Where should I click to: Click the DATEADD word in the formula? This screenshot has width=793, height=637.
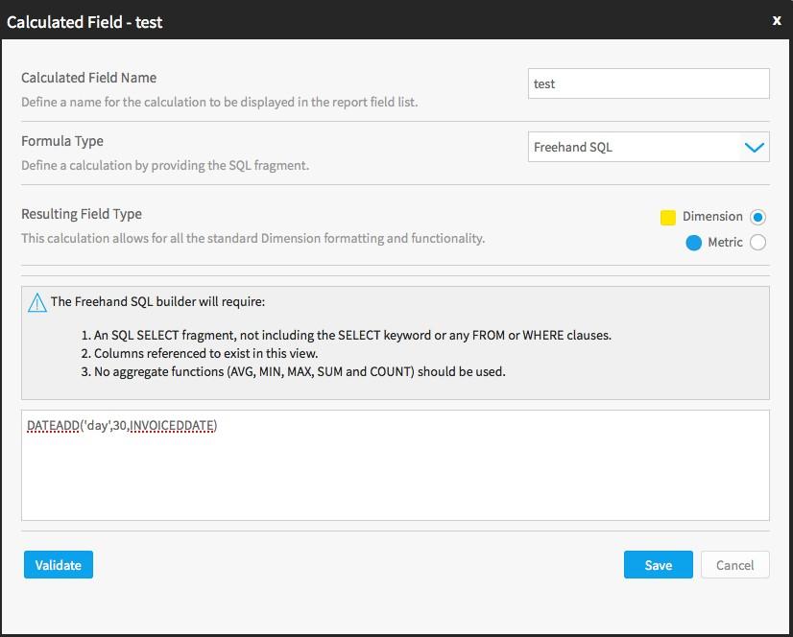point(53,426)
